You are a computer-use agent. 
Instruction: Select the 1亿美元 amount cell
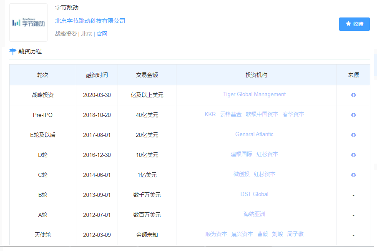click(x=147, y=175)
